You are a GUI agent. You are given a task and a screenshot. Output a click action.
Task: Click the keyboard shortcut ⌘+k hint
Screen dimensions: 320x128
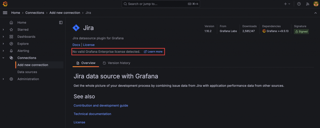coord(193,4)
